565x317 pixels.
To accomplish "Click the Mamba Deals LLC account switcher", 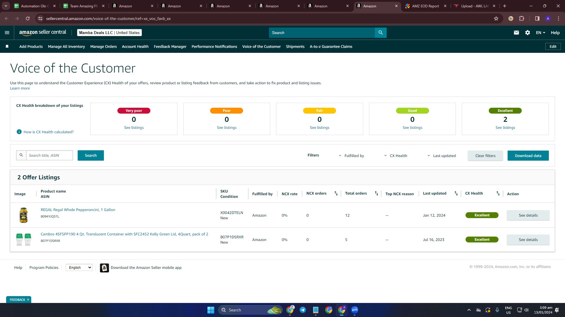I will [x=109, y=33].
